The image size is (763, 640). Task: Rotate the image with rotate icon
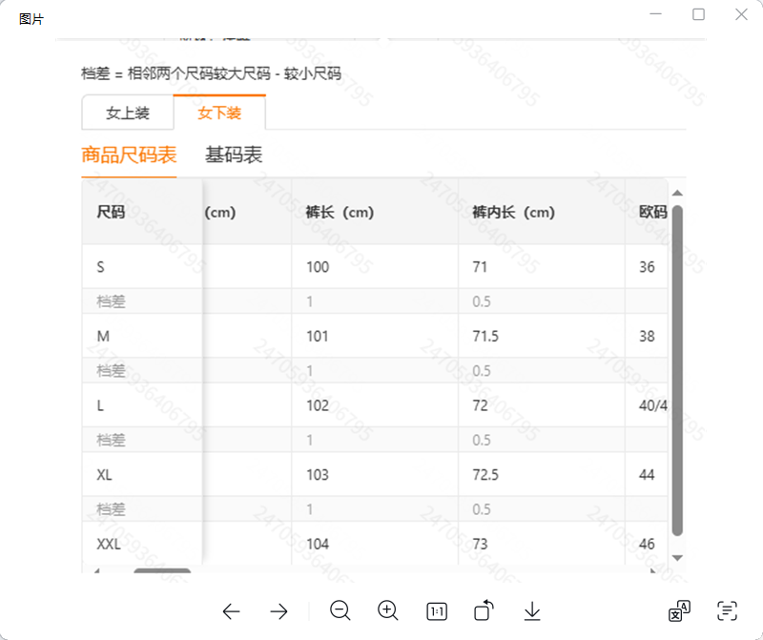click(x=484, y=609)
